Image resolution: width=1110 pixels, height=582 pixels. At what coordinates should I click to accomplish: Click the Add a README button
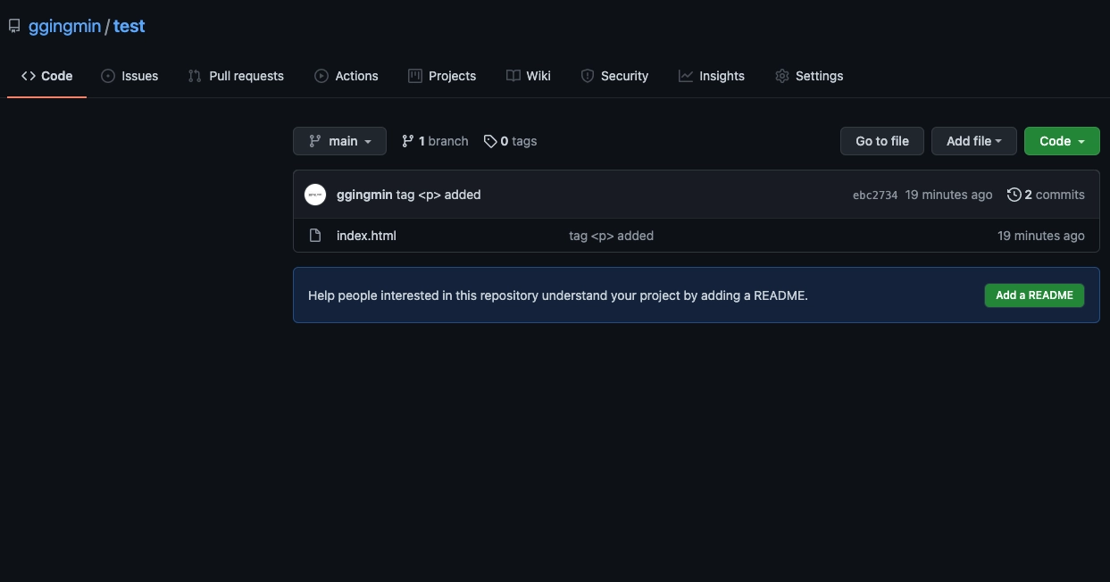point(1034,295)
